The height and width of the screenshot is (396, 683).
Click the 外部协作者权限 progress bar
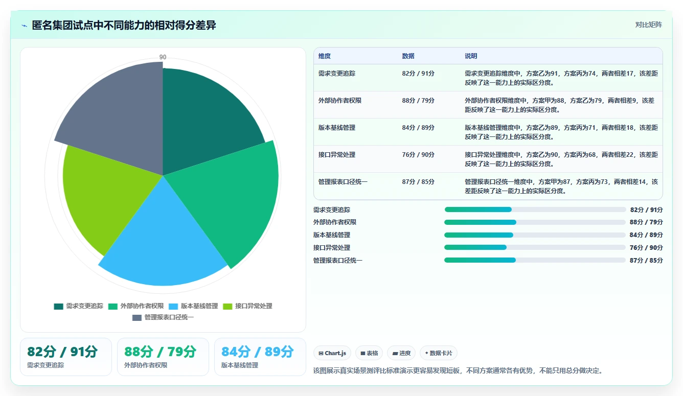[x=535, y=222]
